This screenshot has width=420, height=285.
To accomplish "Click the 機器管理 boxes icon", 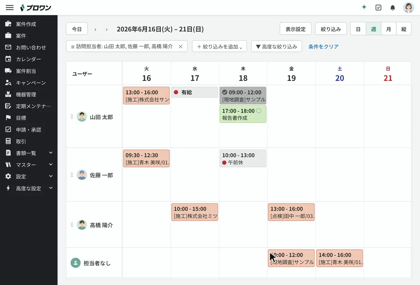I will click(8, 94).
